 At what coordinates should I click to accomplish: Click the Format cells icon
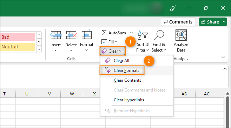coord(87,34)
